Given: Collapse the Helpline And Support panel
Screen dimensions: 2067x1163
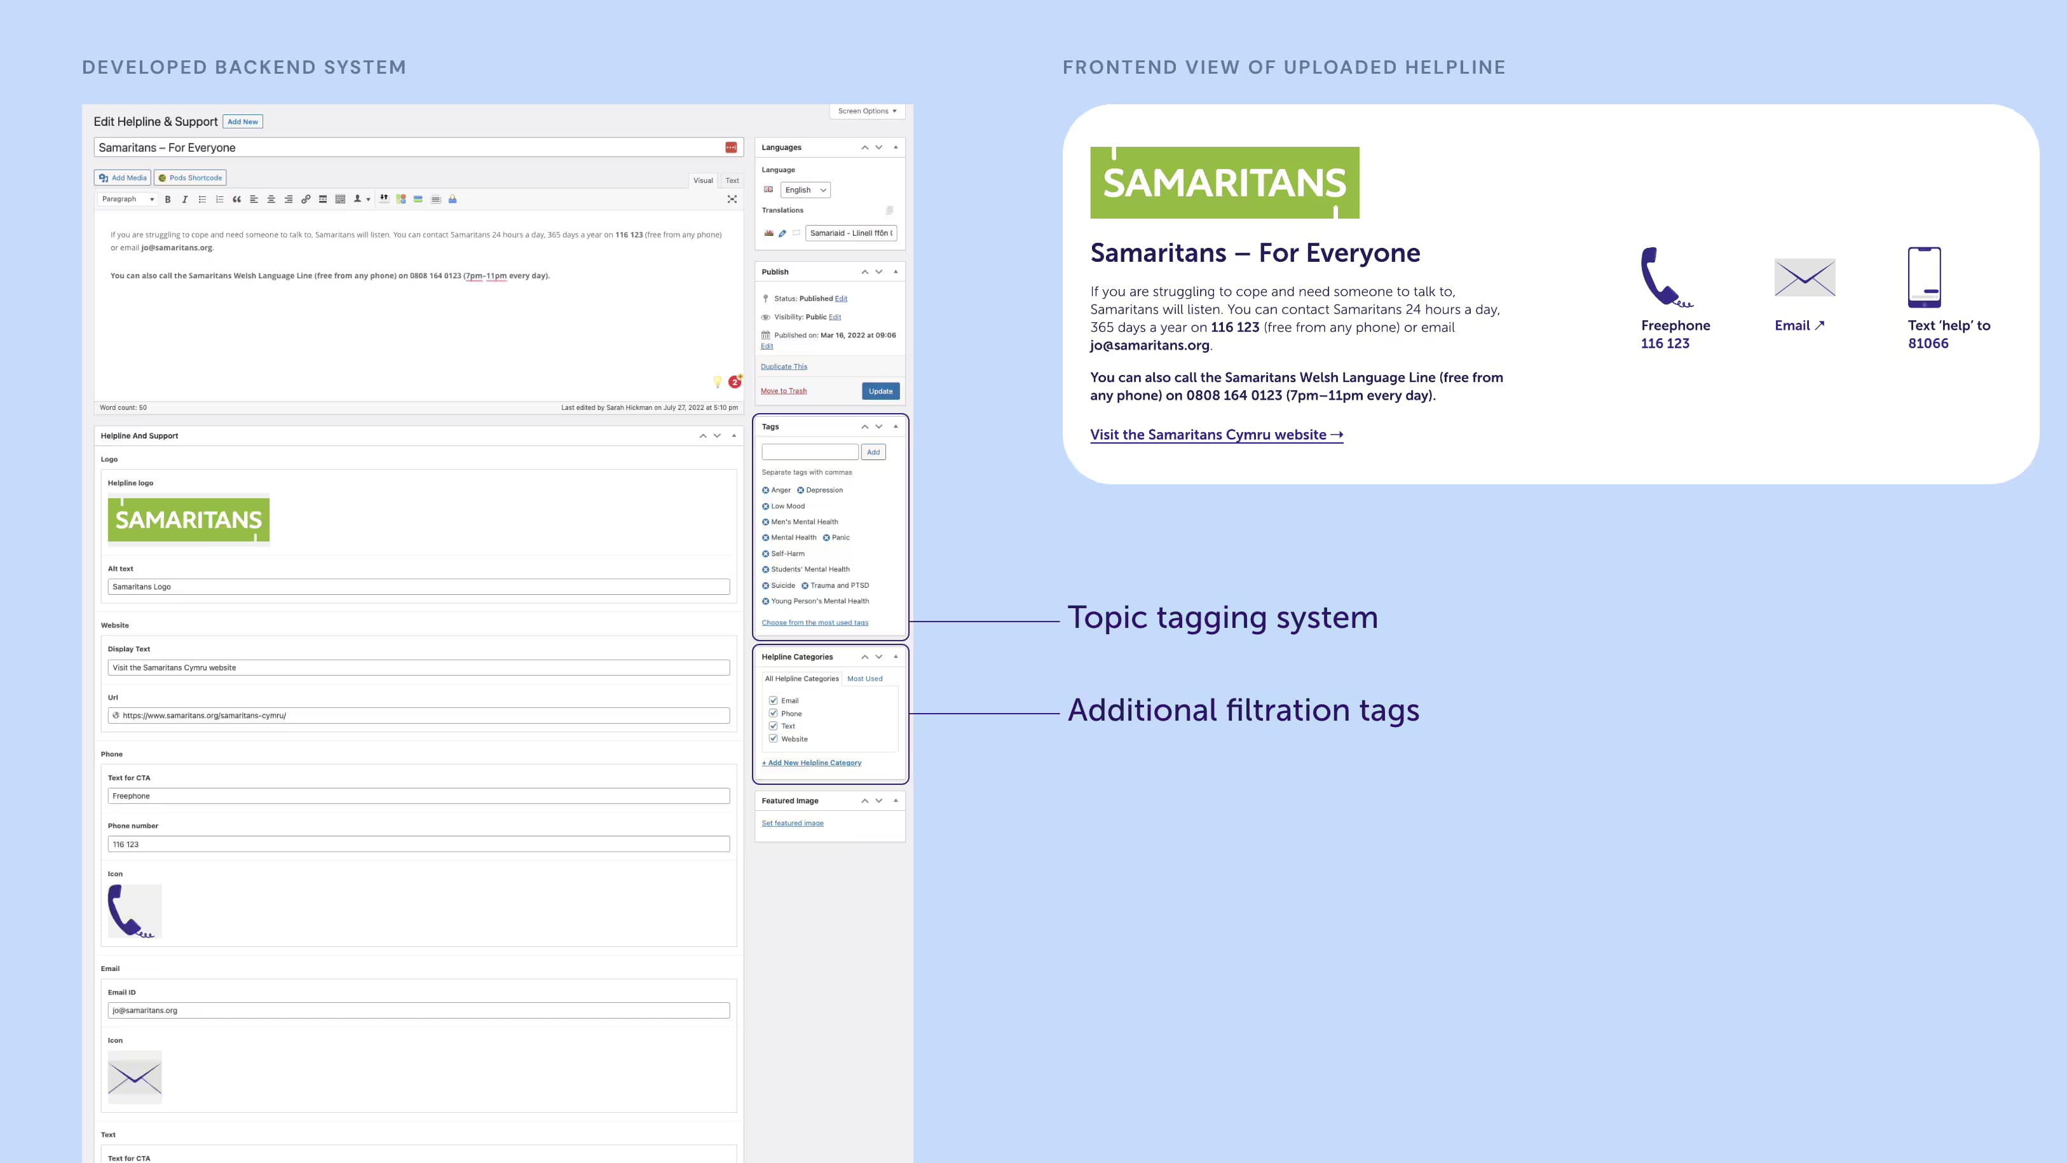Looking at the screenshot, I should point(734,435).
